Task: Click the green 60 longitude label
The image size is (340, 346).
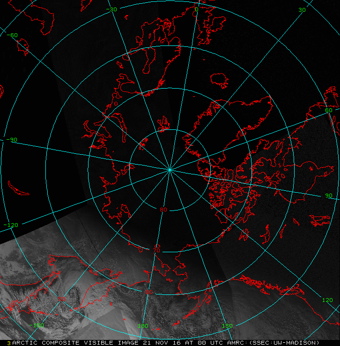Action: (x=329, y=110)
